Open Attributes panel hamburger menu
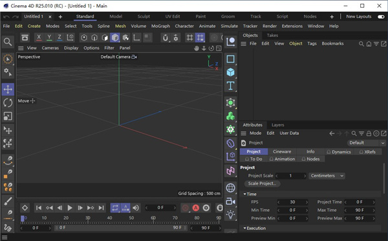The height and width of the screenshot is (241, 388). point(244,133)
